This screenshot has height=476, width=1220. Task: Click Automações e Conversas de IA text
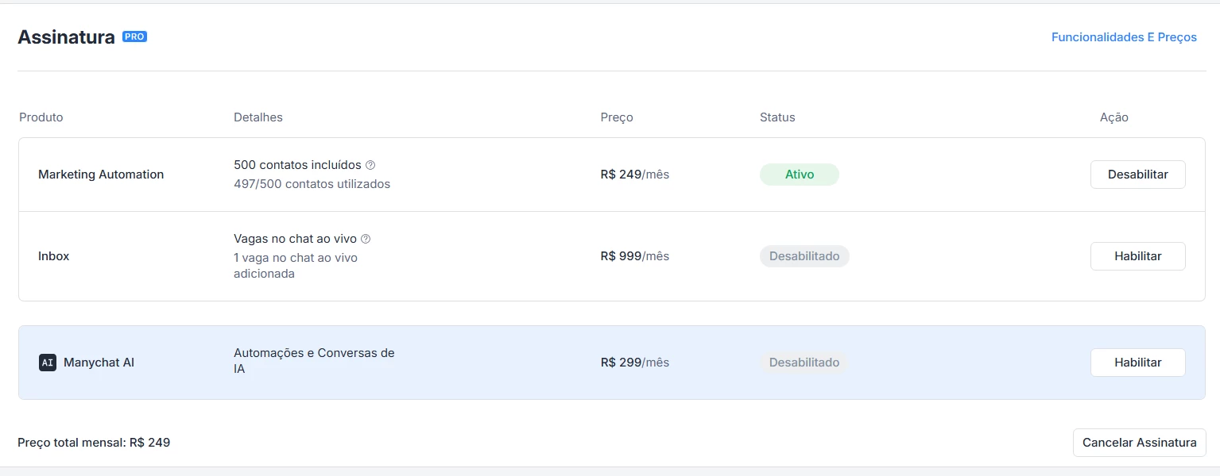point(314,361)
